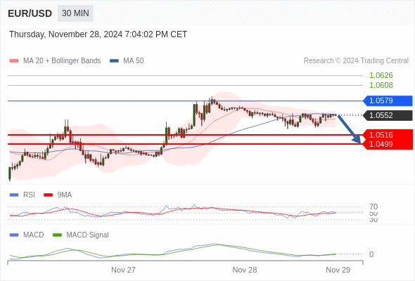Click the EUR/USD pair title
The width and height of the screenshot is (415, 281).
pos(30,13)
